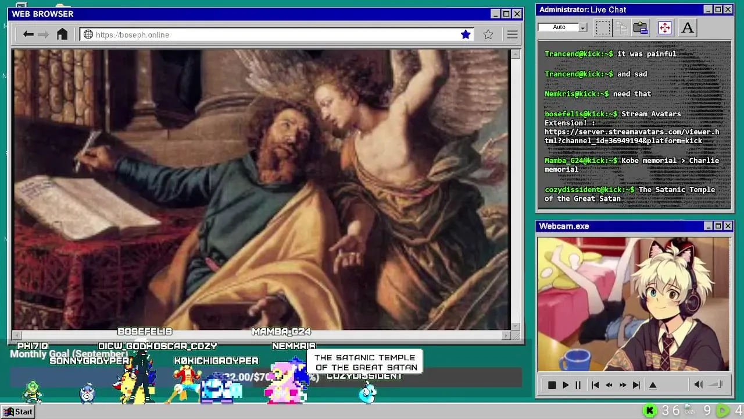The height and width of the screenshot is (419, 744).
Task: Click the browser vertical scrollbar up arrow
Action: pos(515,54)
